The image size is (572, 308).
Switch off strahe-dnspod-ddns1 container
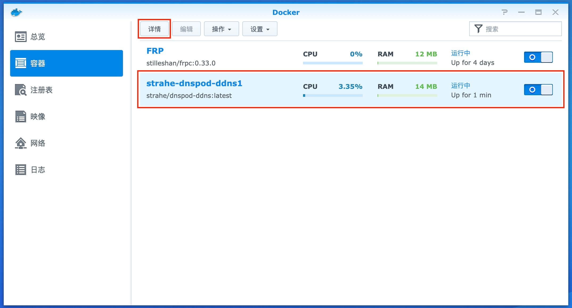538,90
